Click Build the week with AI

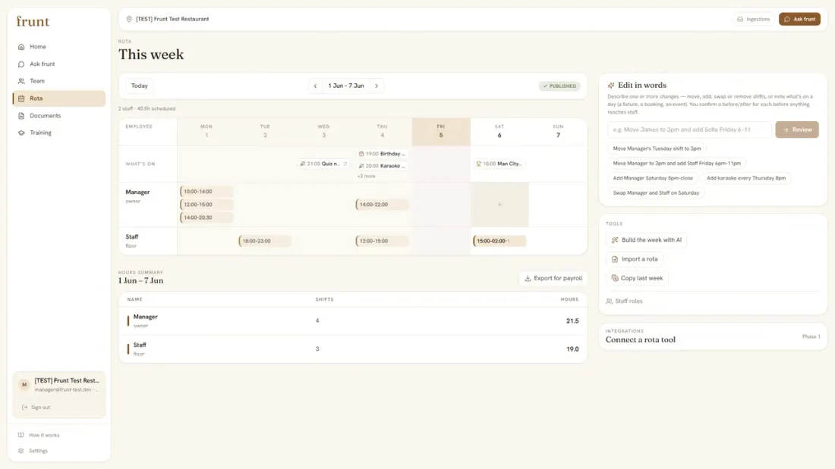(x=647, y=240)
